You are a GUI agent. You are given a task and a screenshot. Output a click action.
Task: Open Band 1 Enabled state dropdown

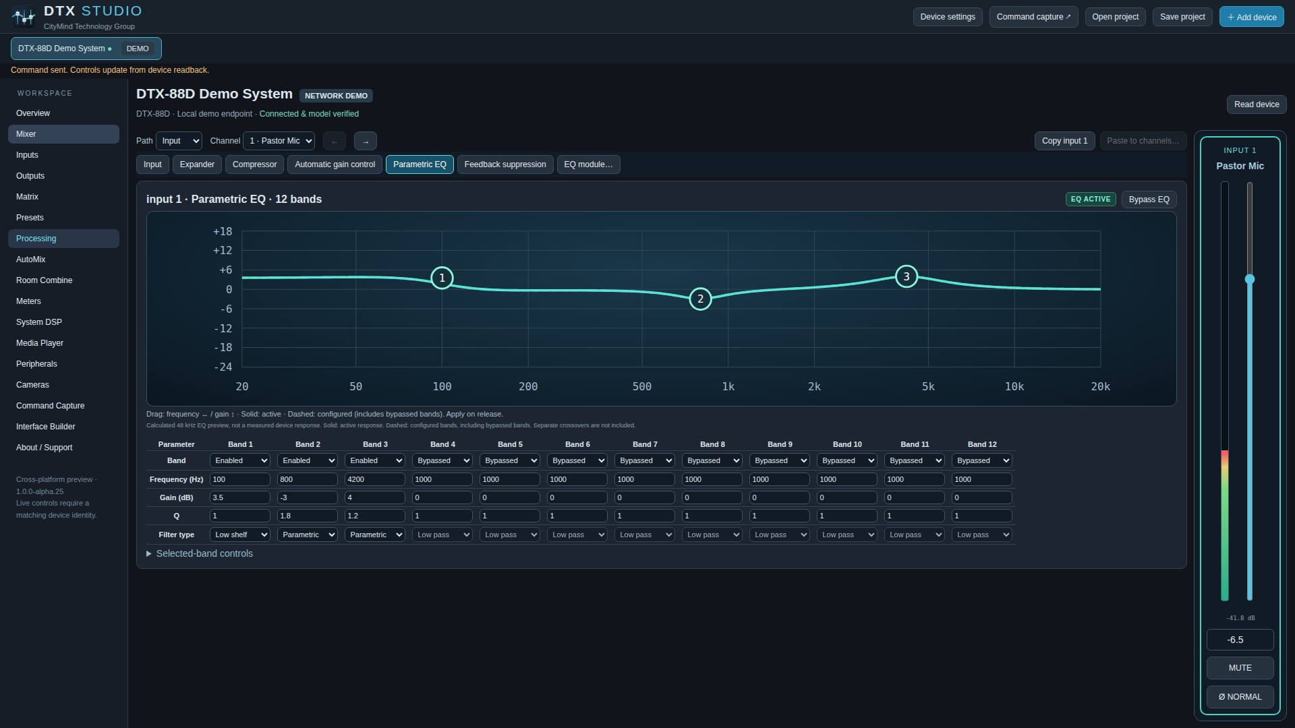click(240, 460)
